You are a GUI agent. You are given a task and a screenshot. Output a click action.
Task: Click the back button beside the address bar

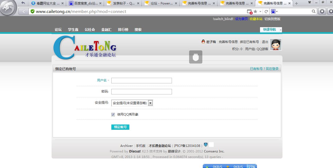(x=24, y=12)
